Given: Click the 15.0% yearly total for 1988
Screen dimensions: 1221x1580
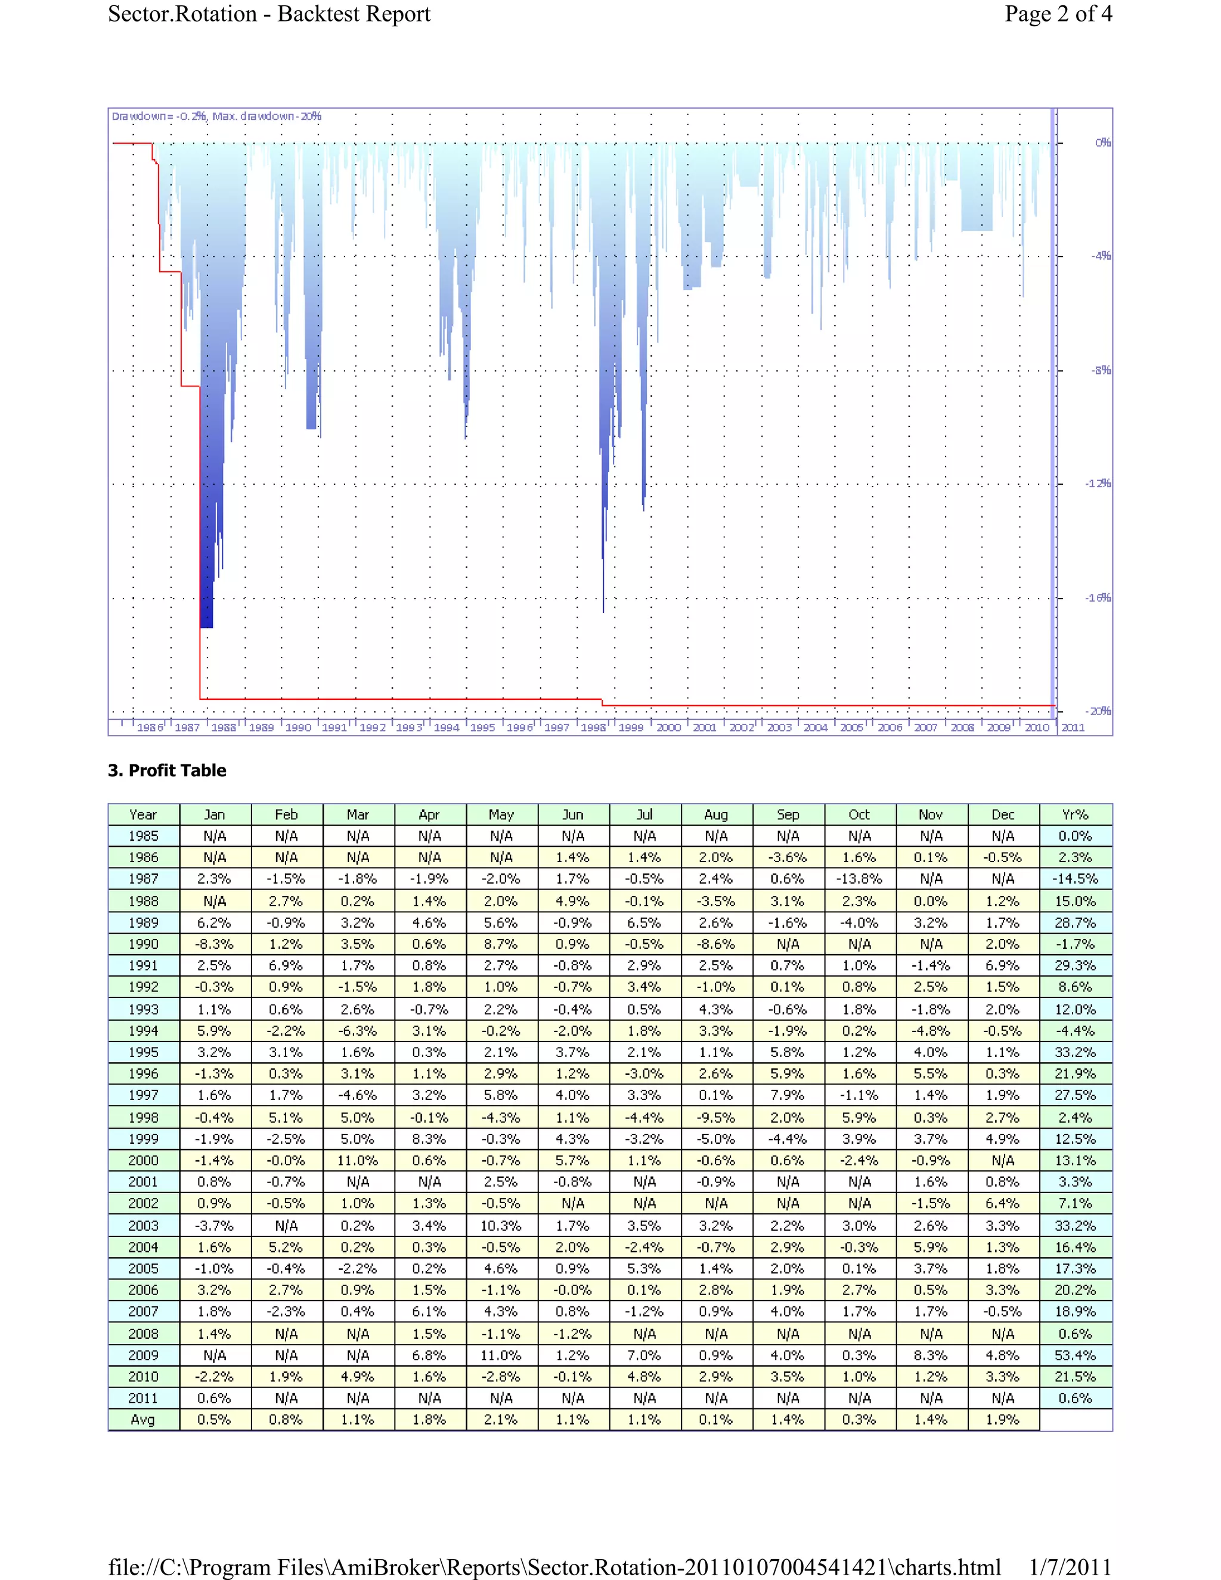Looking at the screenshot, I should [x=1076, y=901].
